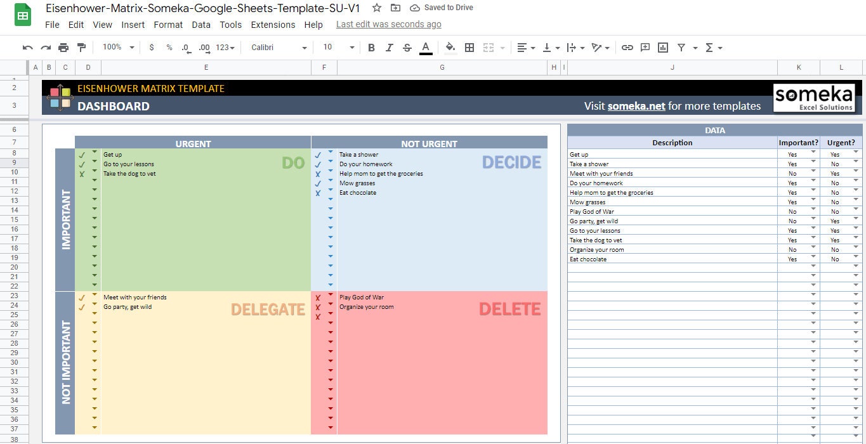The height and width of the screenshot is (444, 866).
Task: Click the someka.net link
Action: point(636,106)
